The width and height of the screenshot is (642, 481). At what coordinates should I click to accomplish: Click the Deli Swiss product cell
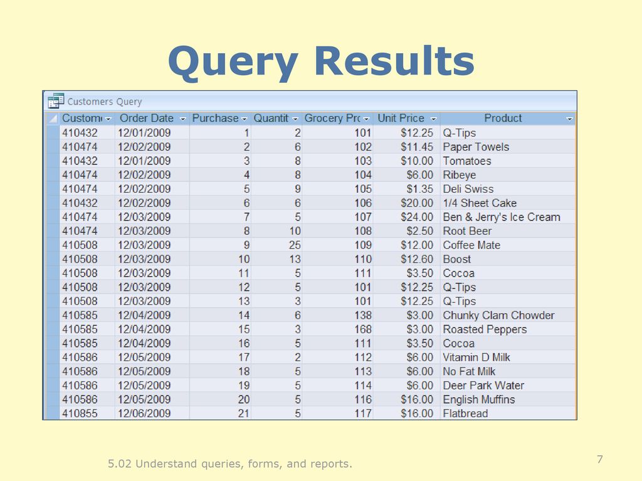508,189
